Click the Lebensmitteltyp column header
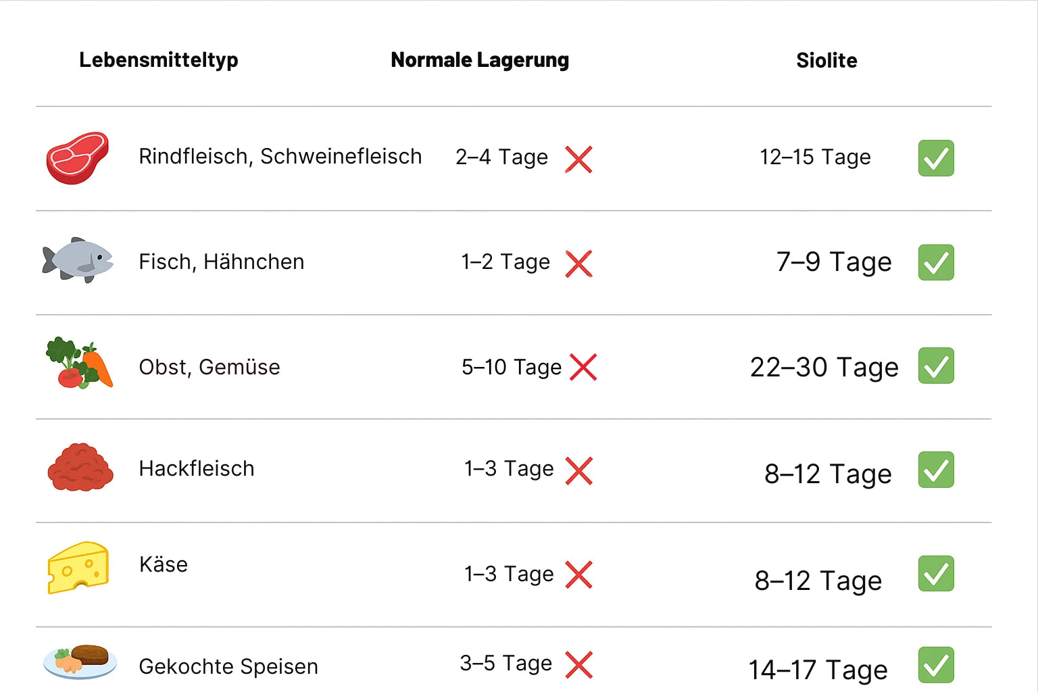The height and width of the screenshot is (692, 1038). tap(159, 60)
